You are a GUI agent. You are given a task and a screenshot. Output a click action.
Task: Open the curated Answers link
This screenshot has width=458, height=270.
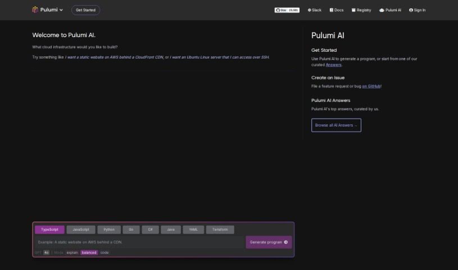pyautogui.click(x=334, y=65)
